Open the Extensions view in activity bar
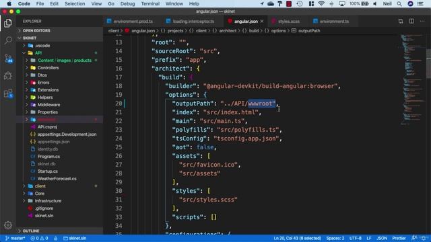431x242 pixels. (8, 93)
